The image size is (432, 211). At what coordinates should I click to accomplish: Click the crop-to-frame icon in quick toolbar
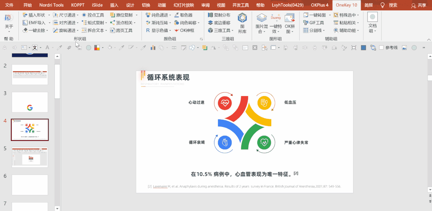click(x=354, y=48)
